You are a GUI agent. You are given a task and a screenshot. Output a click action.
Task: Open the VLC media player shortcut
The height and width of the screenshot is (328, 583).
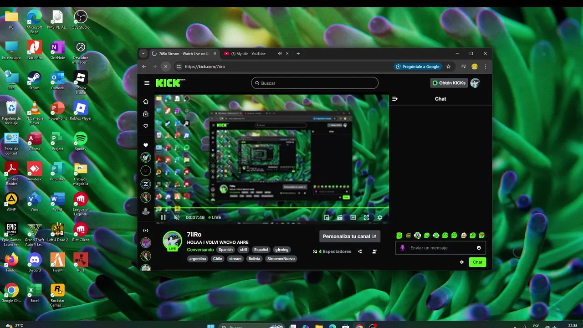[34, 113]
